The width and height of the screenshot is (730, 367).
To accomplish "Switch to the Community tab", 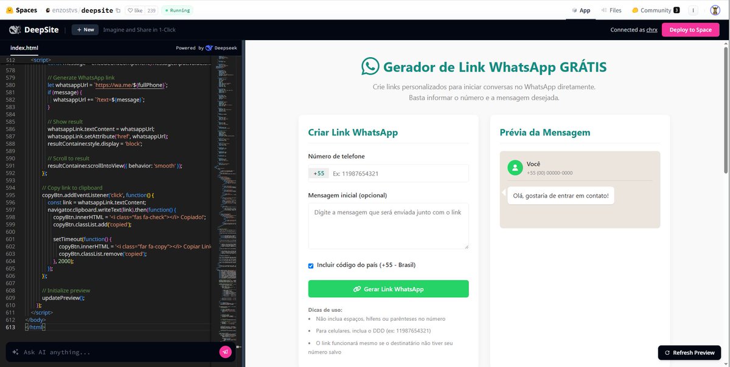I will tap(655, 10).
